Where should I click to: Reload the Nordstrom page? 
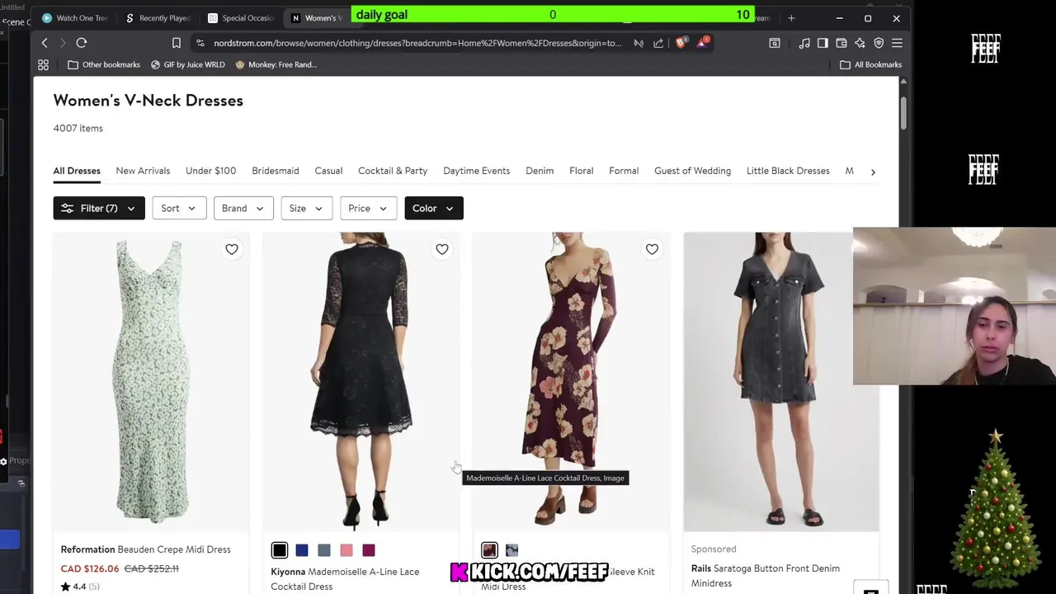click(x=82, y=43)
